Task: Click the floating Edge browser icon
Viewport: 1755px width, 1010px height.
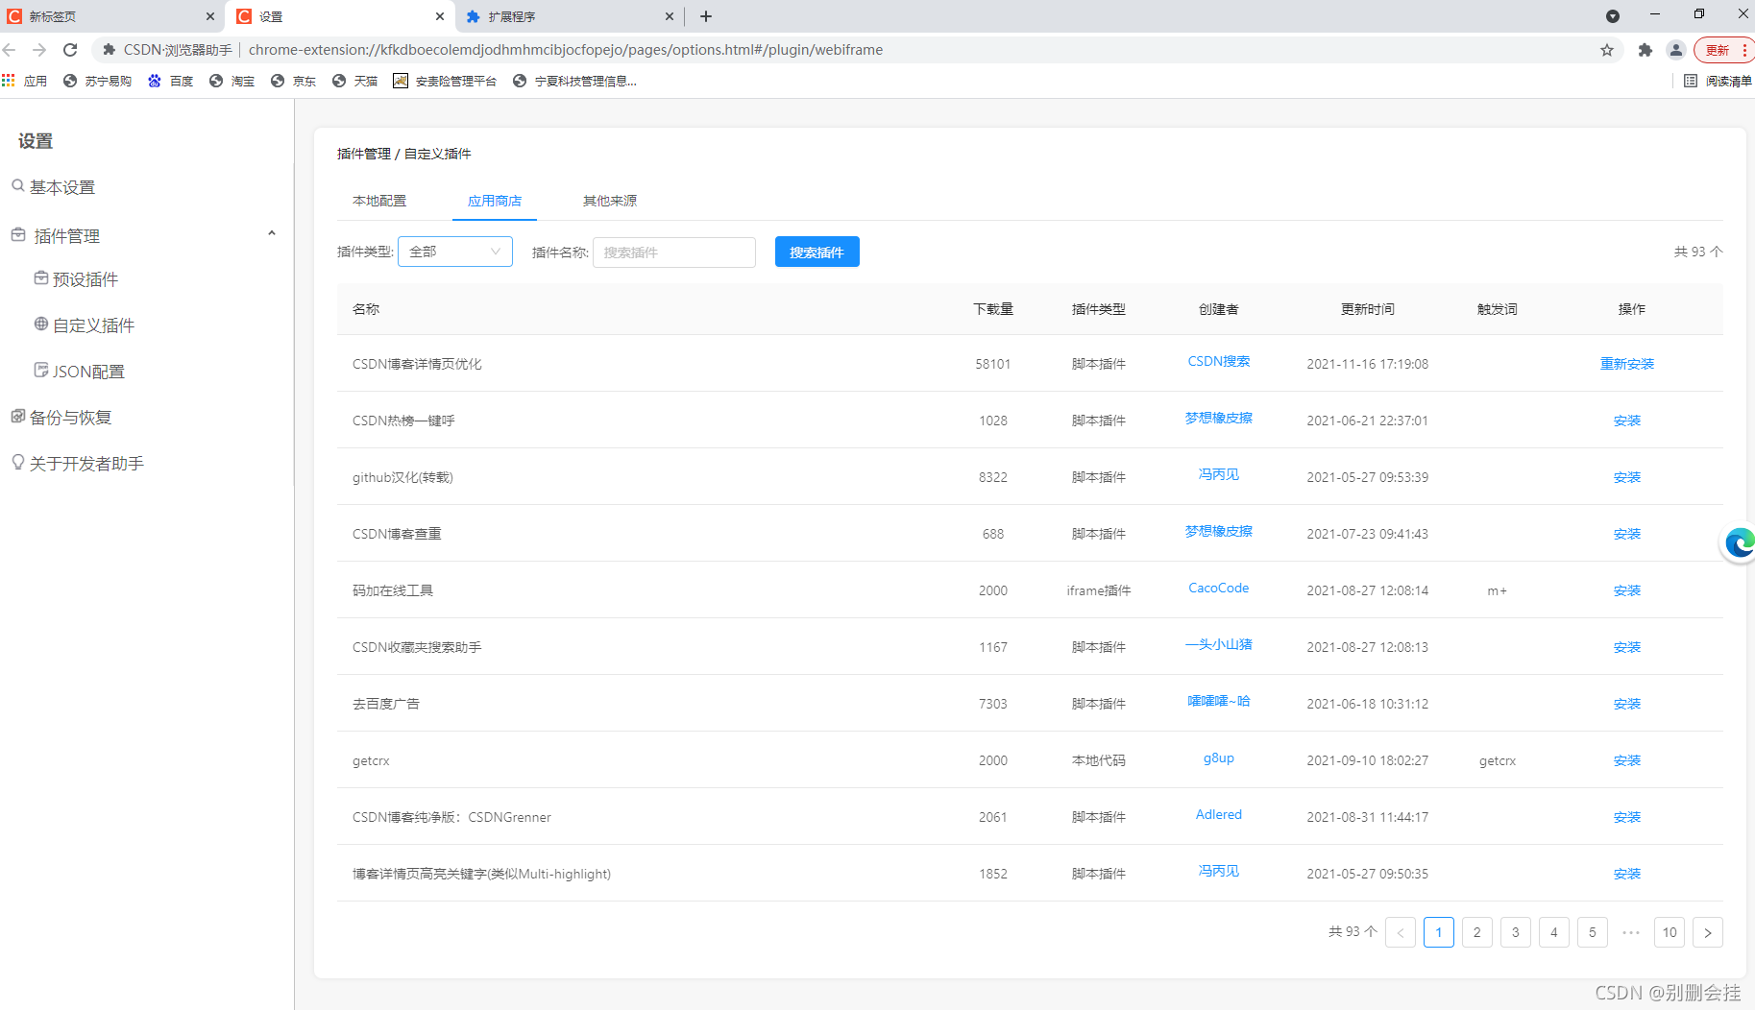Action: click(x=1740, y=543)
